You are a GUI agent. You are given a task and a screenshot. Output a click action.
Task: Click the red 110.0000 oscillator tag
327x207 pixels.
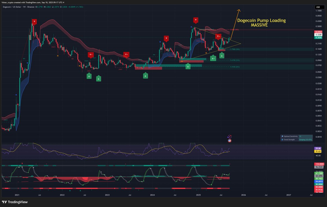(319, 164)
